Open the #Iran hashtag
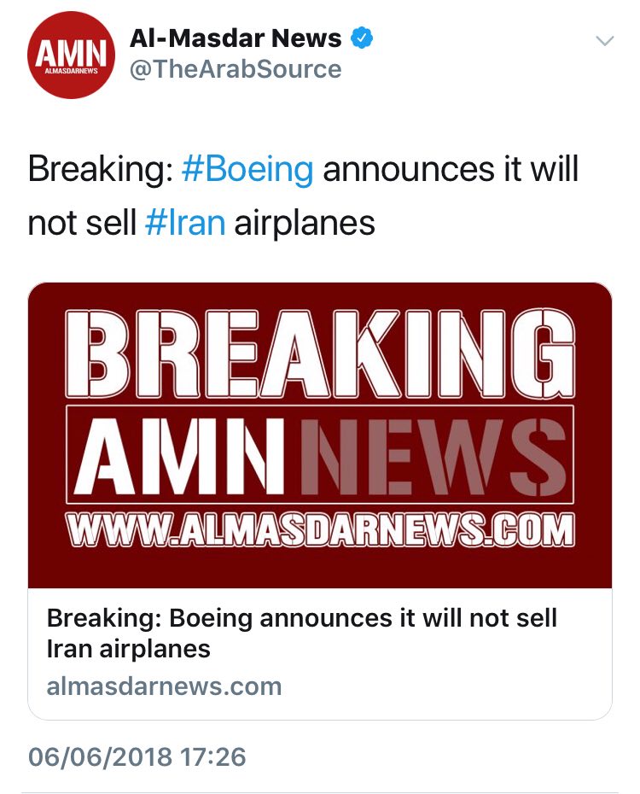The width and height of the screenshot is (640, 794). [185, 222]
